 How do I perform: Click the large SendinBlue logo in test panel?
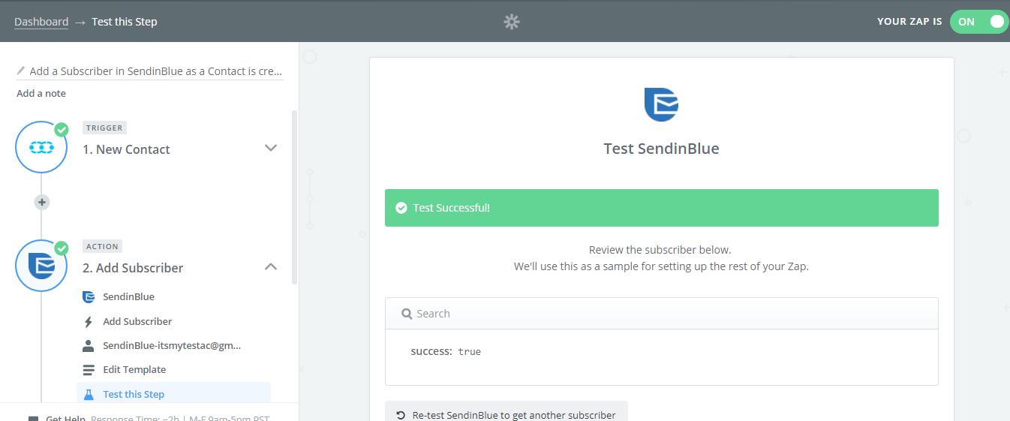point(661,104)
